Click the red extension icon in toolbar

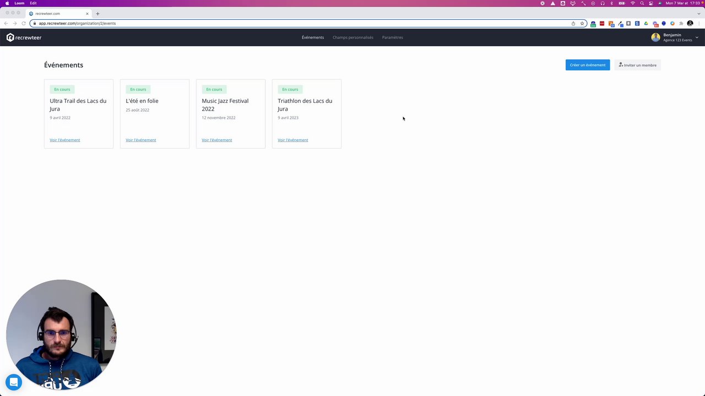602,23
